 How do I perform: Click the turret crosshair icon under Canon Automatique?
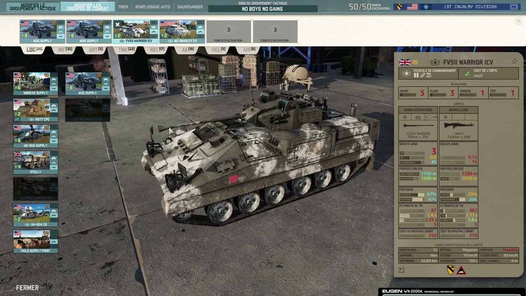[x=405, y=117]
